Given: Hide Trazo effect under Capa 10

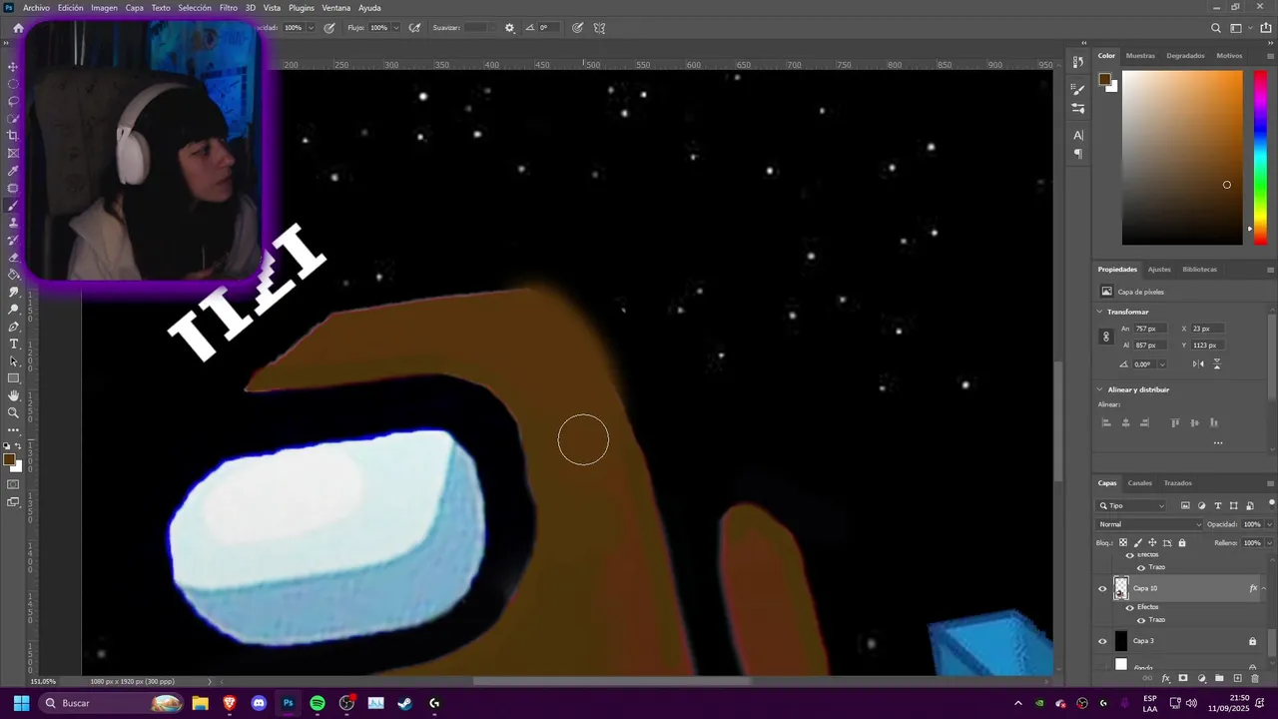Looking at the screenshot, I should click(x=1141, y=620).
